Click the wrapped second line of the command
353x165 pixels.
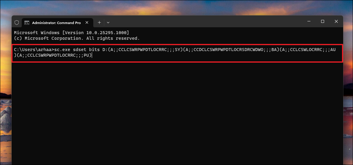[54, 55]
